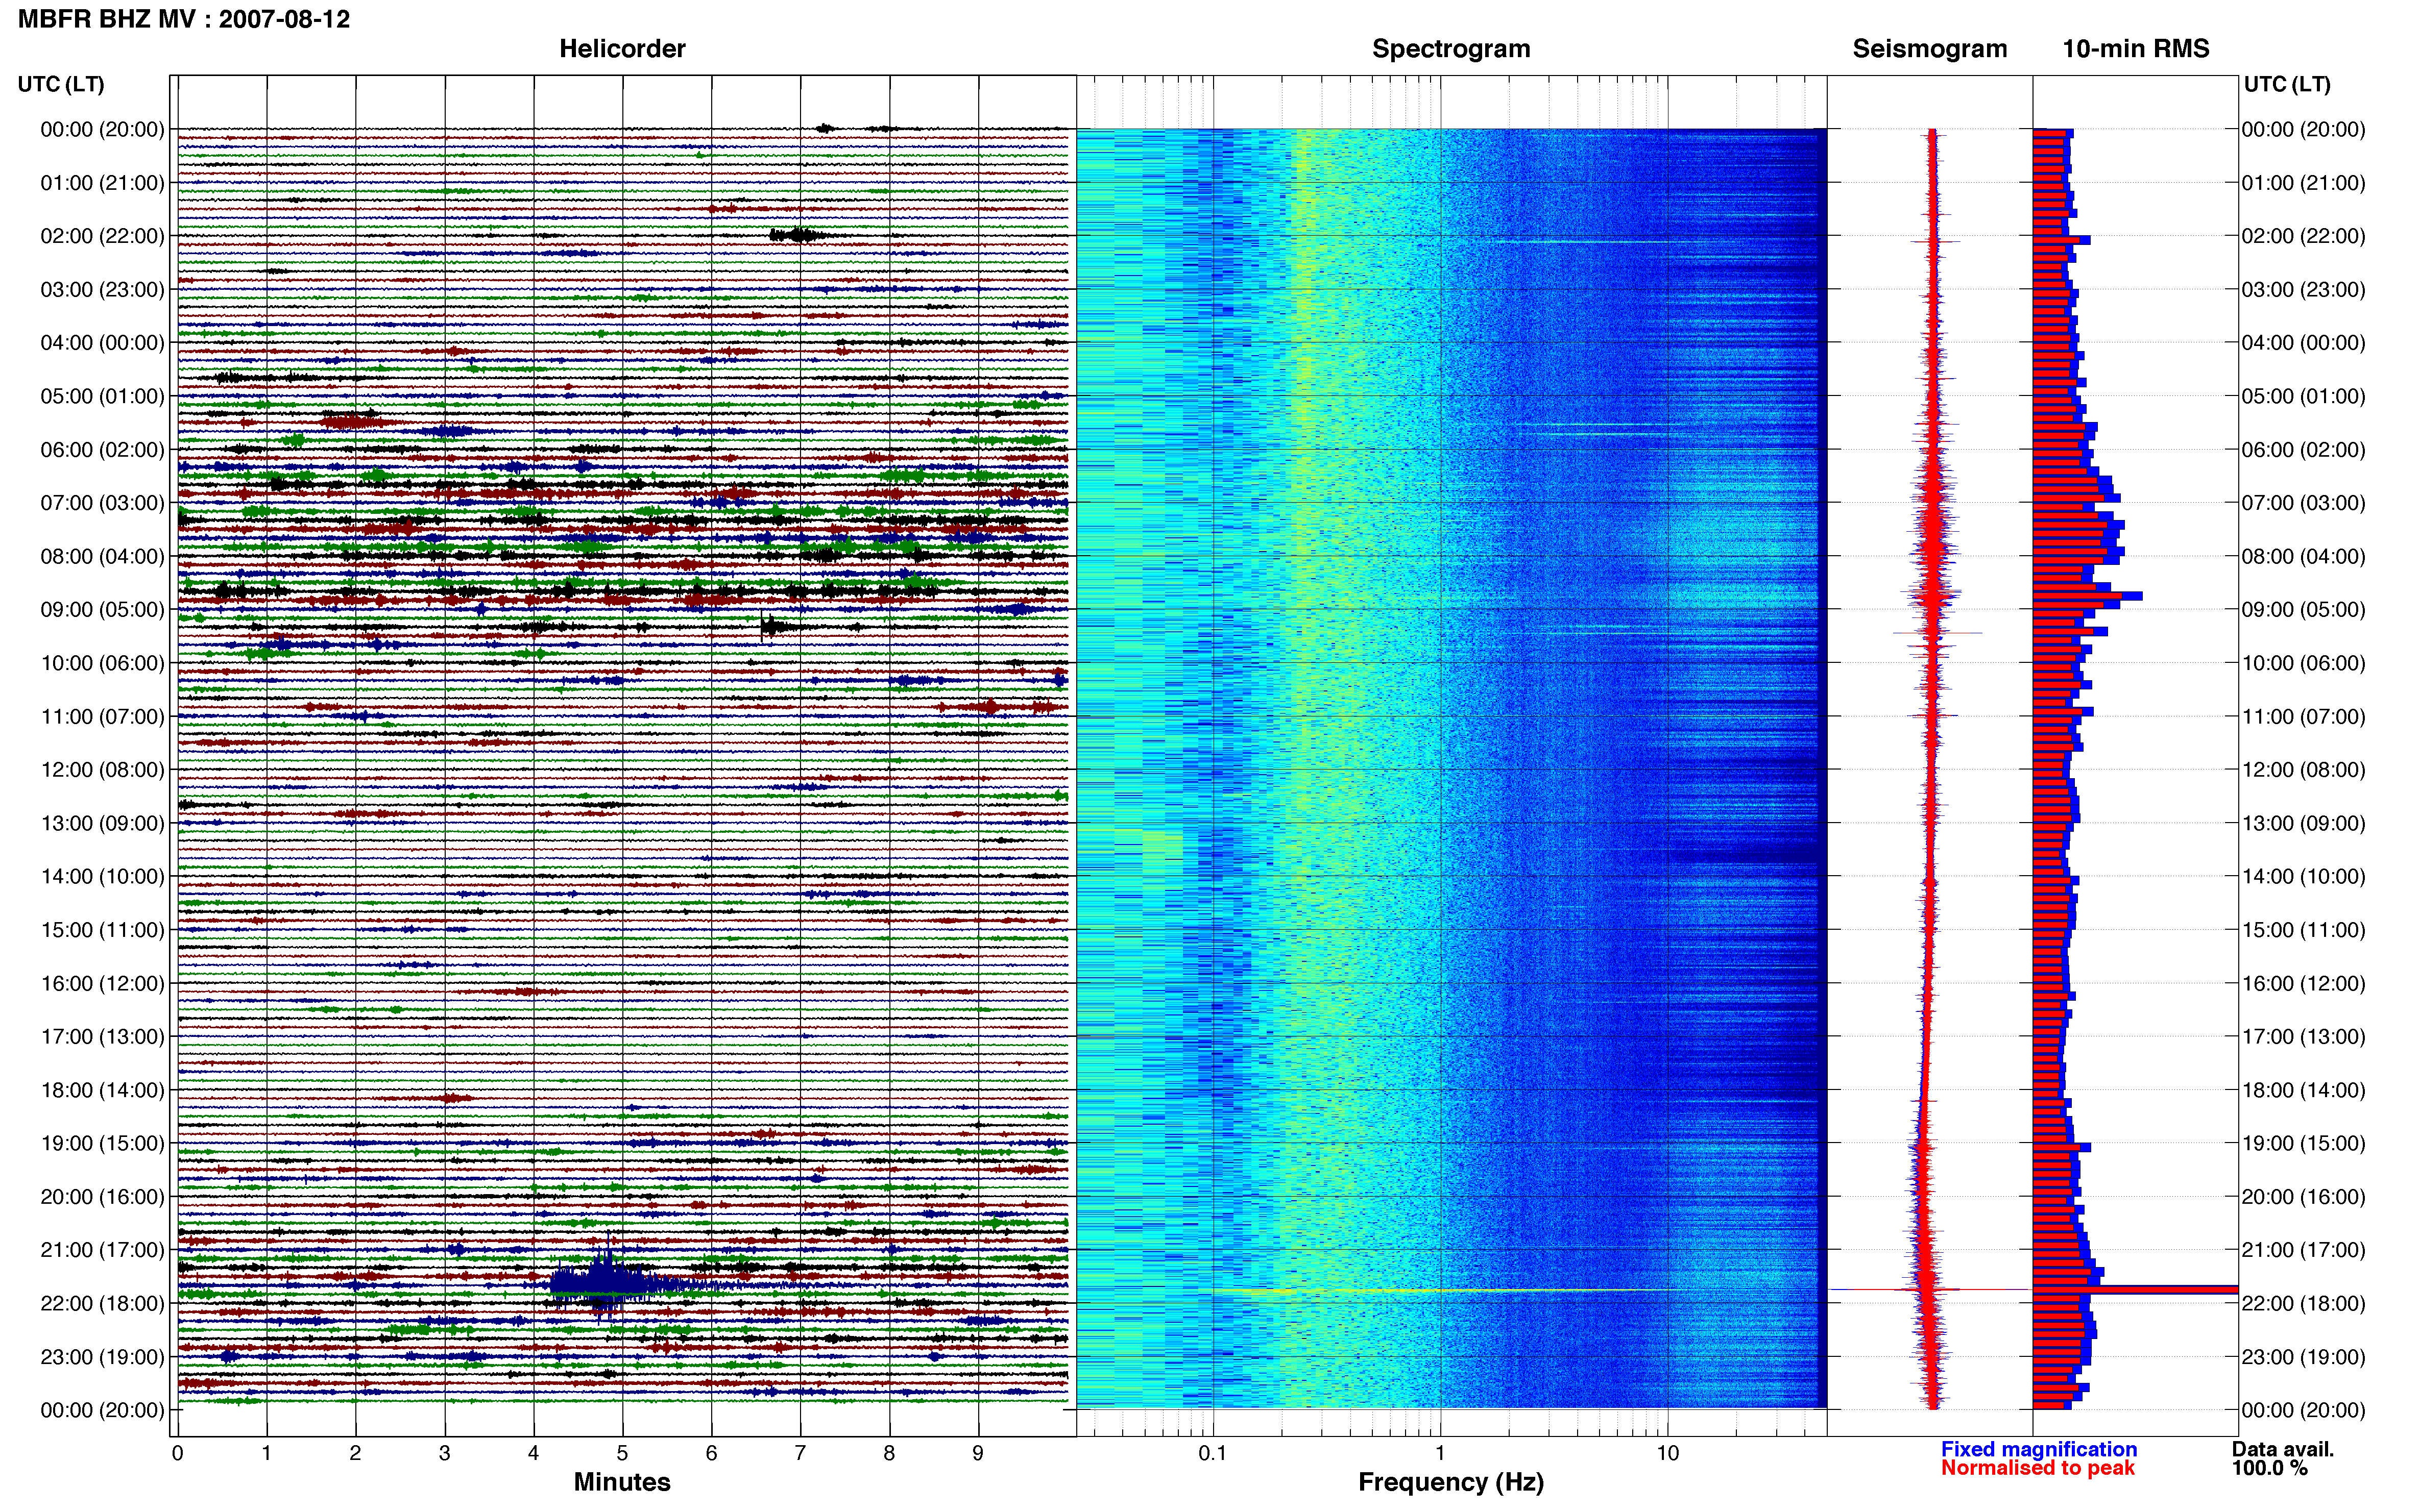Click the Fixed magnification legend text
This screenshot has height=1512, width=2420.
pos(2039,1449)
